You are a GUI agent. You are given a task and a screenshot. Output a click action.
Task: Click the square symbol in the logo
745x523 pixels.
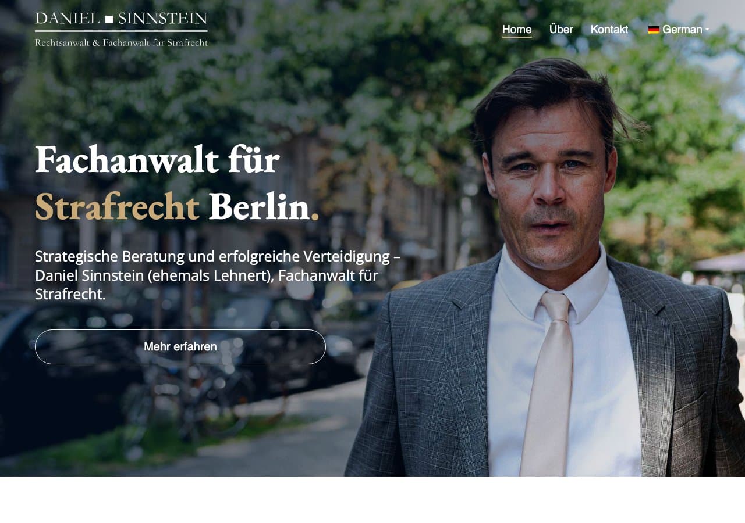tap(109, 19)
